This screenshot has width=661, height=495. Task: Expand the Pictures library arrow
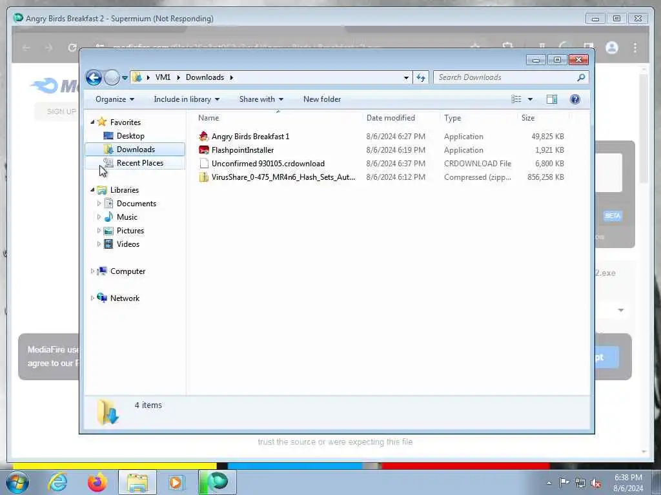[x=99, y=231]
